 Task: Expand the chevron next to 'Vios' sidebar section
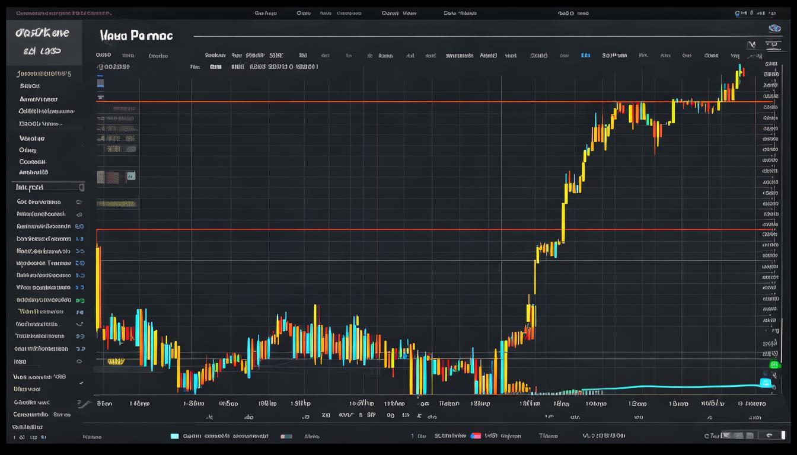(x=81, y=384)
